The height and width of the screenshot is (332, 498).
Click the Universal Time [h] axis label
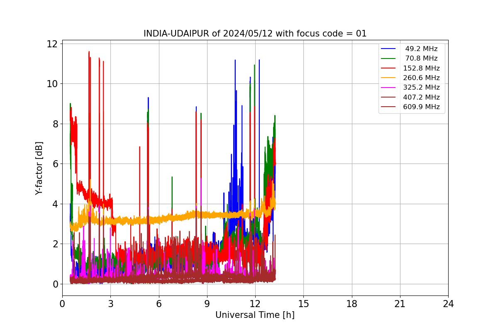tap(255, 315)
